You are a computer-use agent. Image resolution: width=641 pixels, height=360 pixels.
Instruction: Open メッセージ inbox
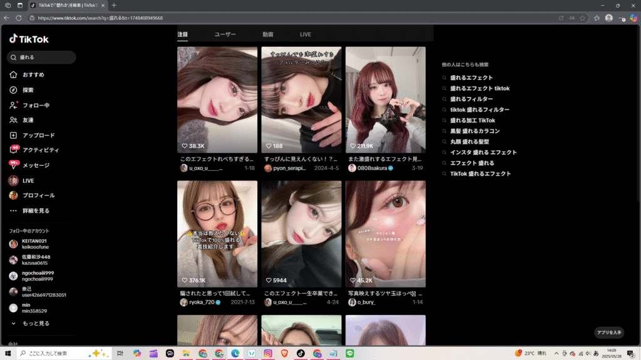pyautogui.click(x=29, y=165)
